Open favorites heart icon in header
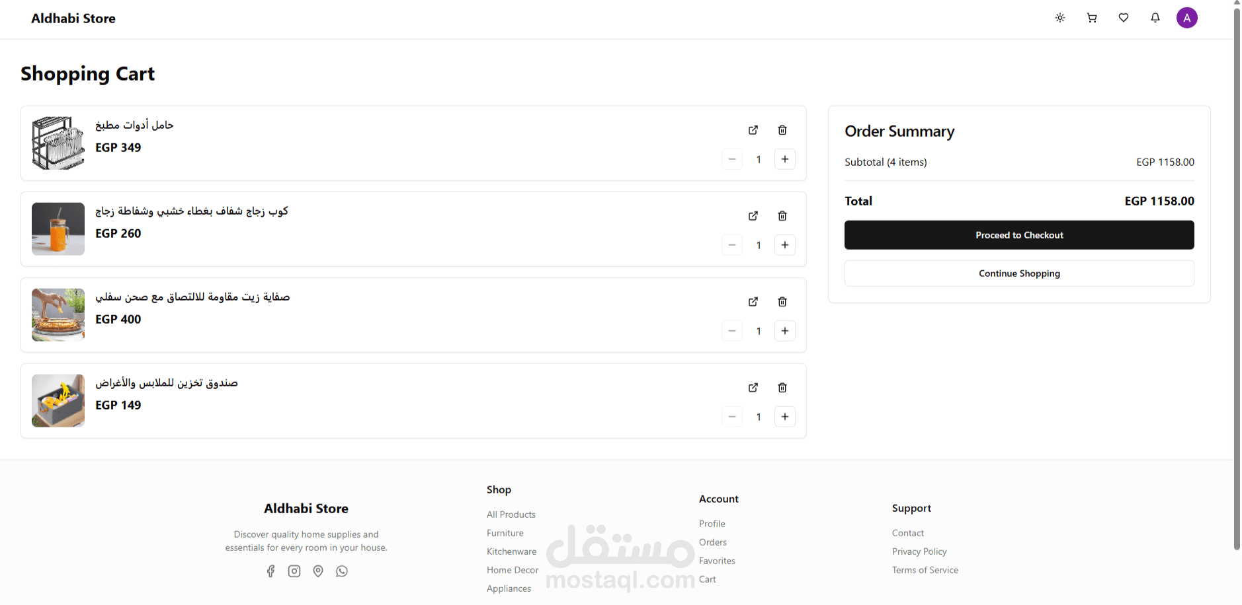The width and height of the screenshot is (1242, 605). click(x=1124, y=18)
